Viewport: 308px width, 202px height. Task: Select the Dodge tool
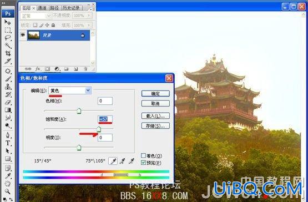[x=8, y=125]
